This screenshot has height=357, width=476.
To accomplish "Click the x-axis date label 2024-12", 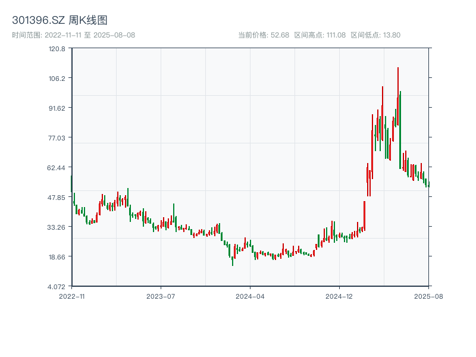I will coord(339,296).
